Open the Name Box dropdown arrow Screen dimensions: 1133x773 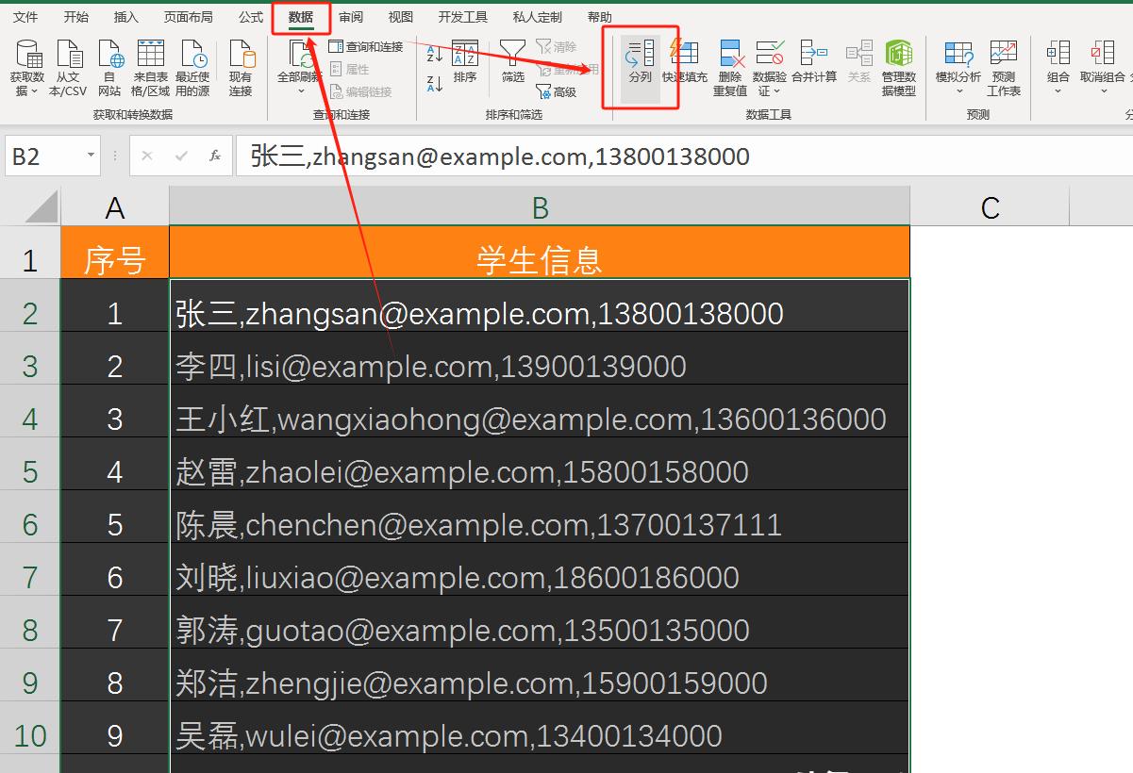pos(91,156)
